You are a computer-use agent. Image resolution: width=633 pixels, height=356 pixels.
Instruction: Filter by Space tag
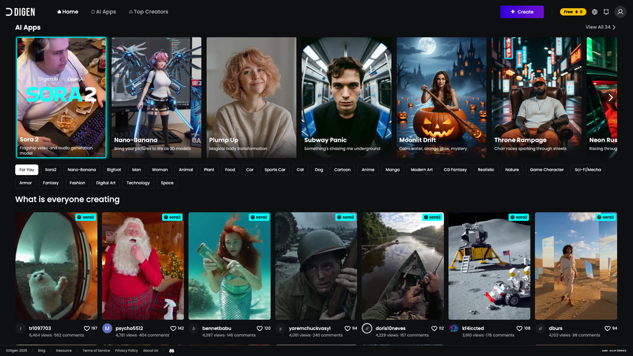tap(167, 183)
